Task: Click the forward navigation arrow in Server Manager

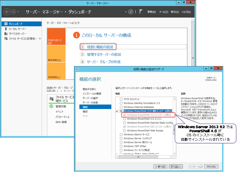Action: click(13, 12)
